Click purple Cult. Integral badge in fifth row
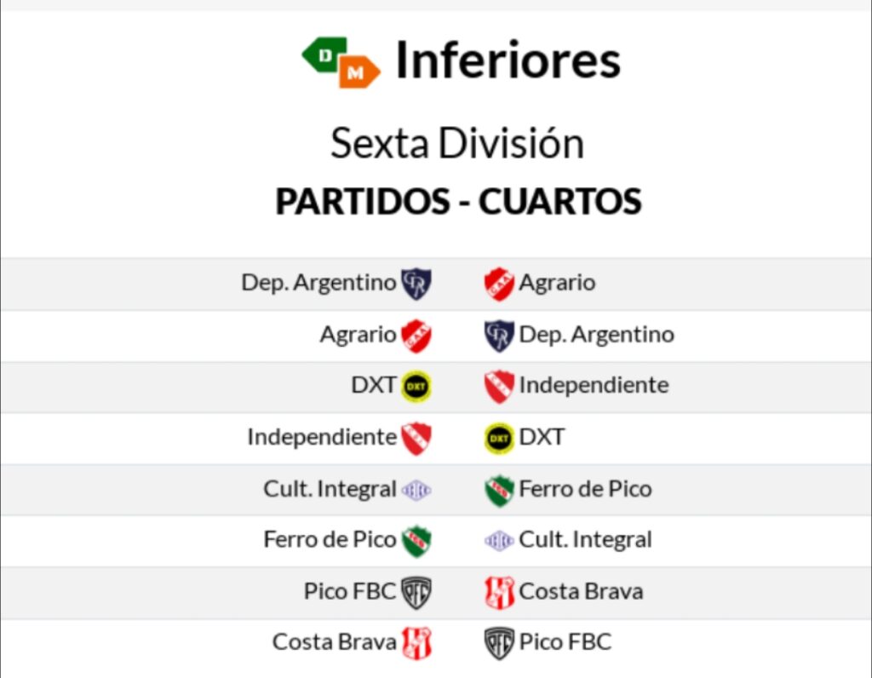872x678 pixels. (416, 490)
